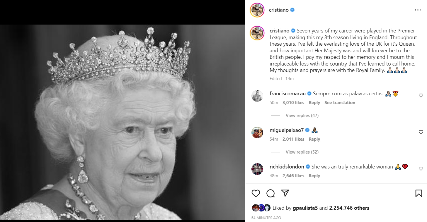Image resolution: width=427 pixels, height=222 pixels.
Task: Save post with the bookmark icon
Action: click(x=419, y=193)
